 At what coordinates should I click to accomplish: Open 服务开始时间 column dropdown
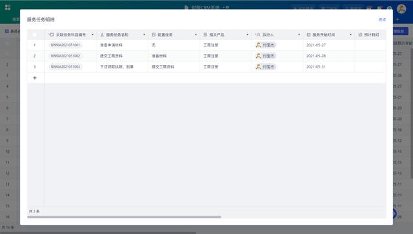coord(350,35)
